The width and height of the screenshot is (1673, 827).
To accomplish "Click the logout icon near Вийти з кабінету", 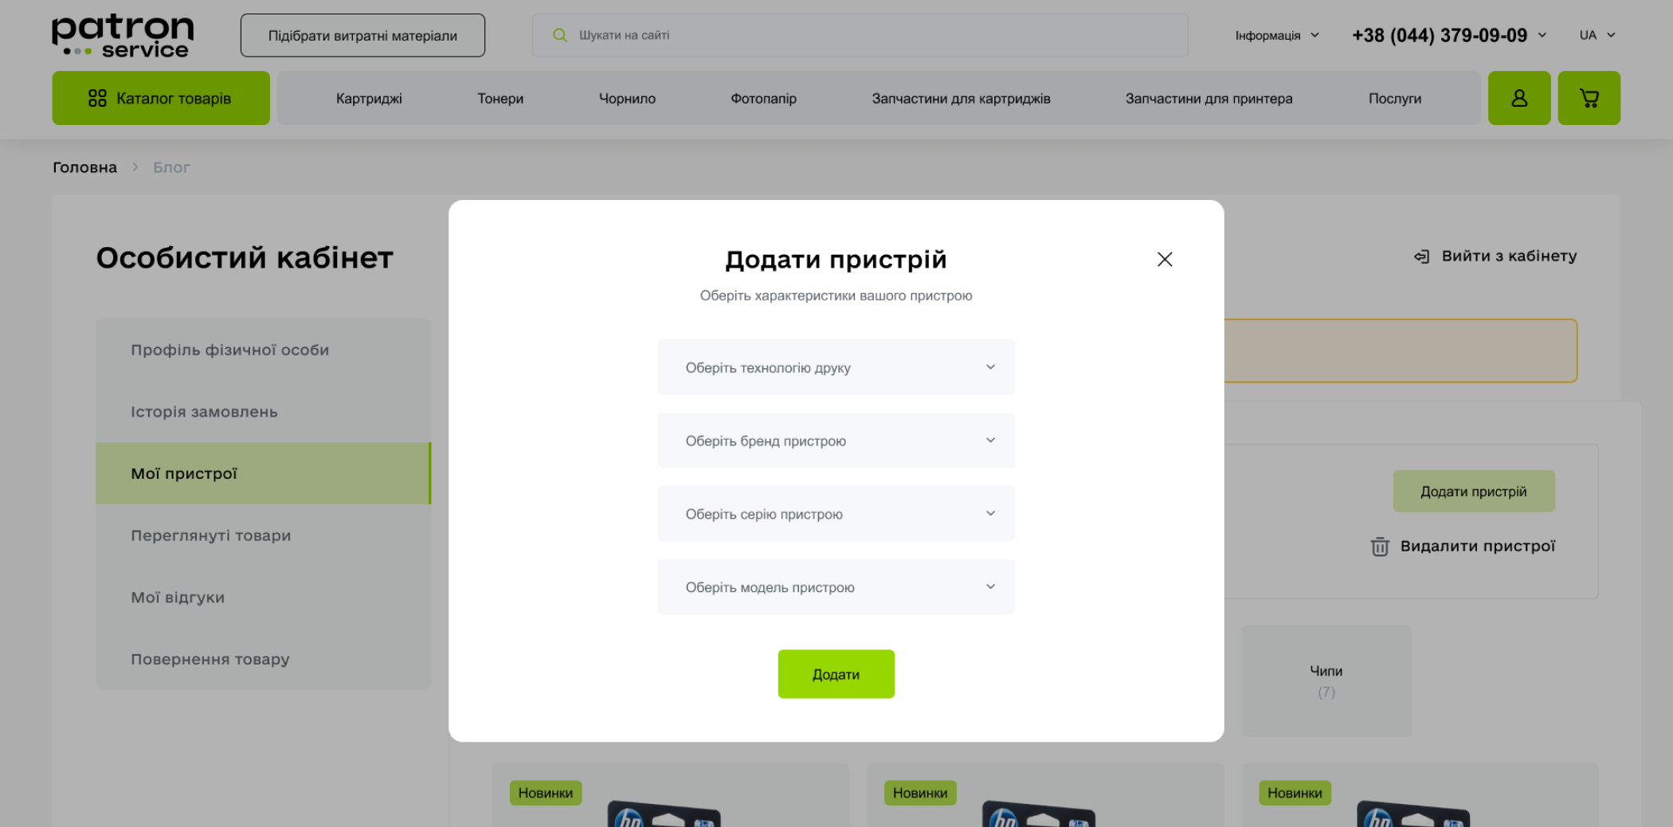I will tap(1422, 257).
